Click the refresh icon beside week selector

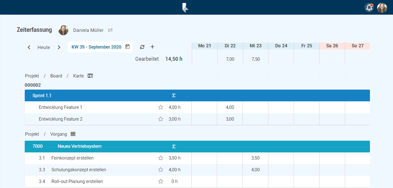point(142,47)
